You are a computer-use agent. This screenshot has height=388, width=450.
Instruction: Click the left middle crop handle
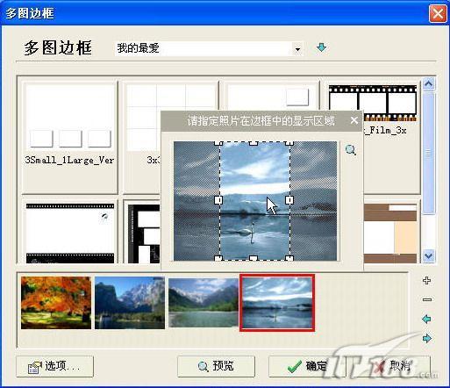218,200
